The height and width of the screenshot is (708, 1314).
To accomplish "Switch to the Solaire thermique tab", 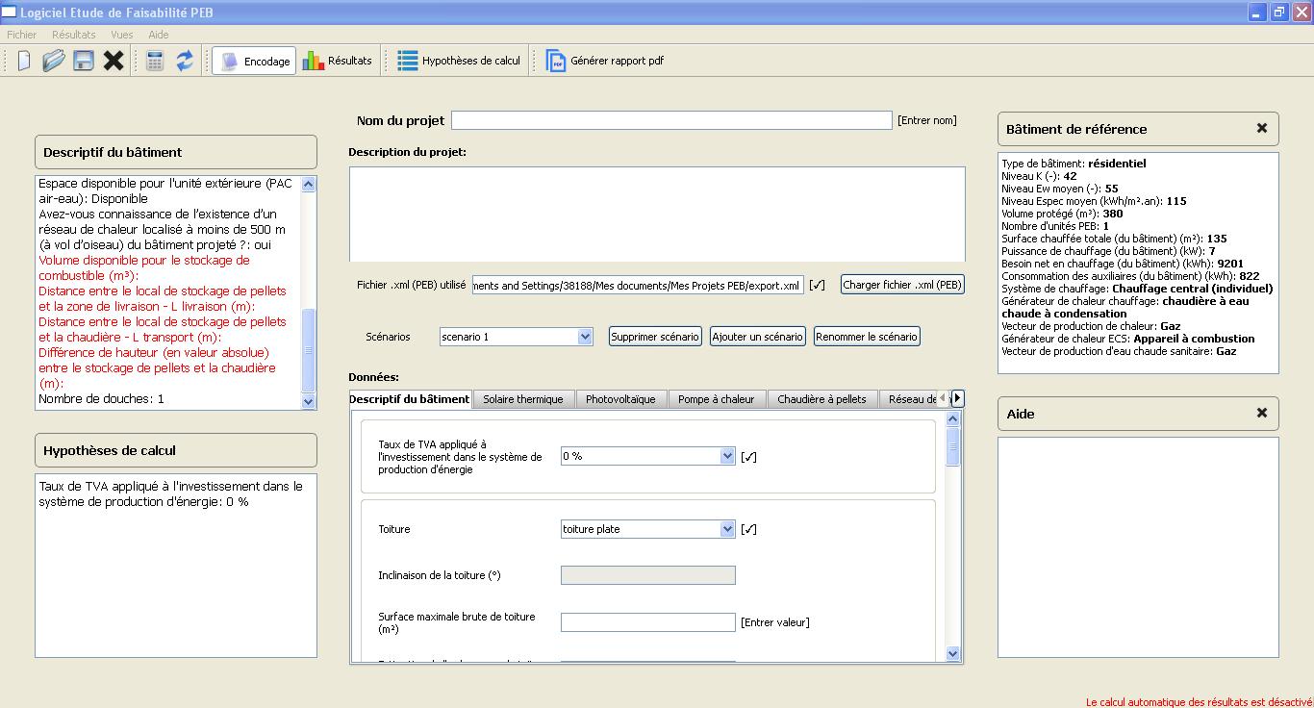I will [x=523, y=399].
